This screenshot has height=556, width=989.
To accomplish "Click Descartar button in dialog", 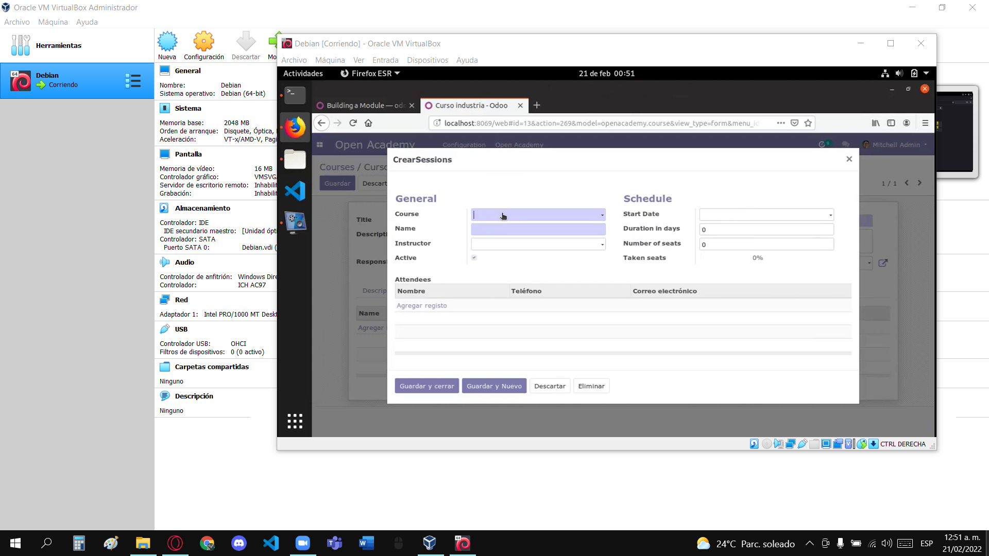I will [550, 386].
